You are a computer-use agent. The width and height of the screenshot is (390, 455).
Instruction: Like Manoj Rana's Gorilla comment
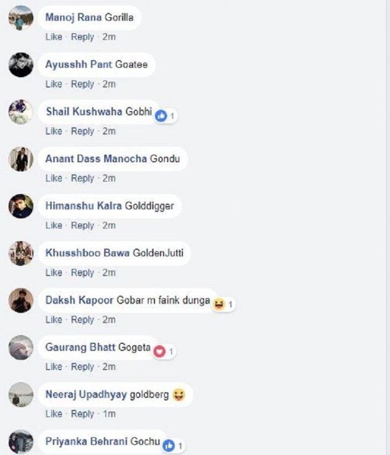click(x=54, y=37)
